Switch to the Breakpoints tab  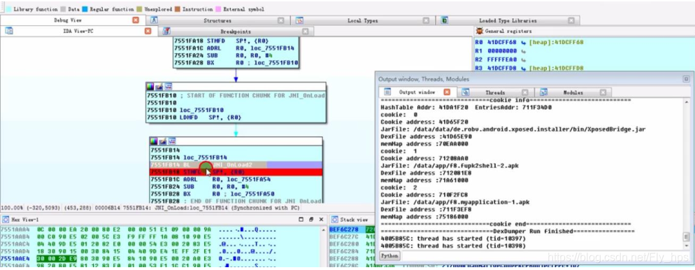[236, 31]
